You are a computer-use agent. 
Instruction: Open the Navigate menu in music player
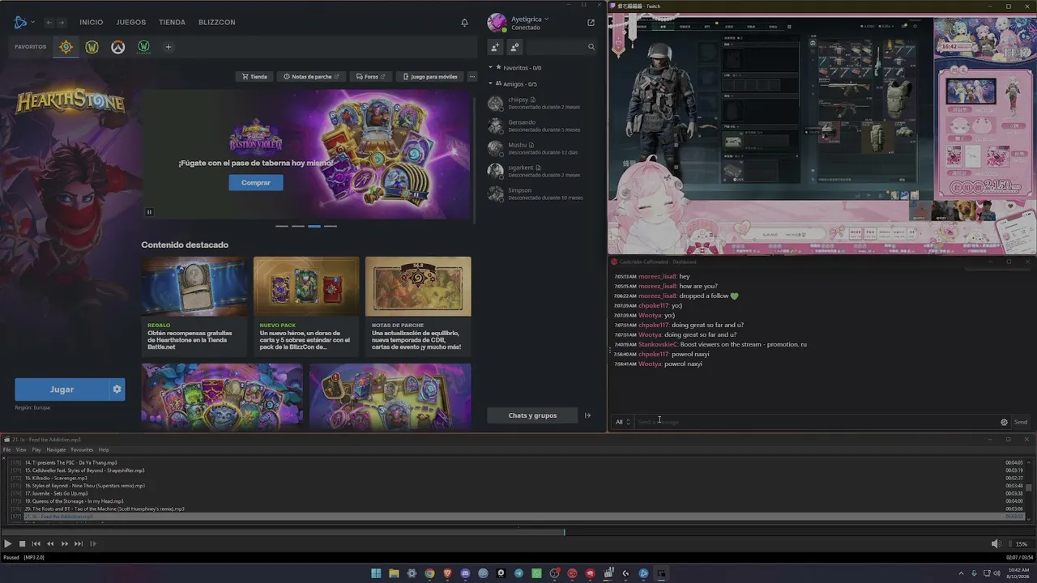(x=56, y=449)
